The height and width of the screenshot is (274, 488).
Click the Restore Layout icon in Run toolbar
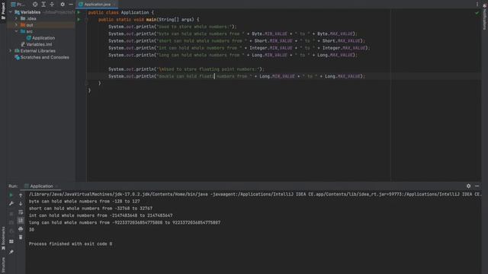(x=11, y=241)
